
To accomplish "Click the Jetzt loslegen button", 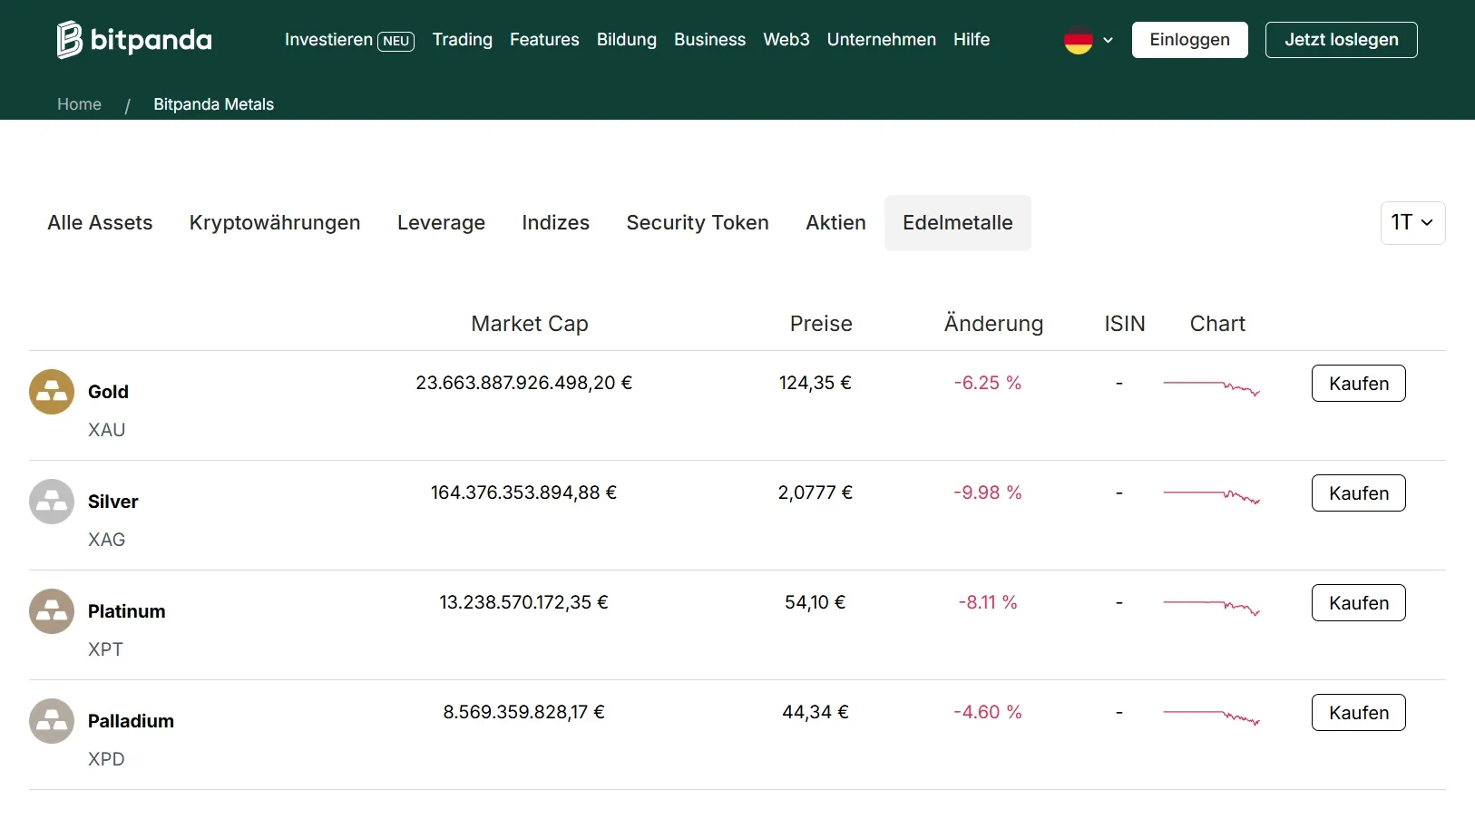I will coord(1341,39).
